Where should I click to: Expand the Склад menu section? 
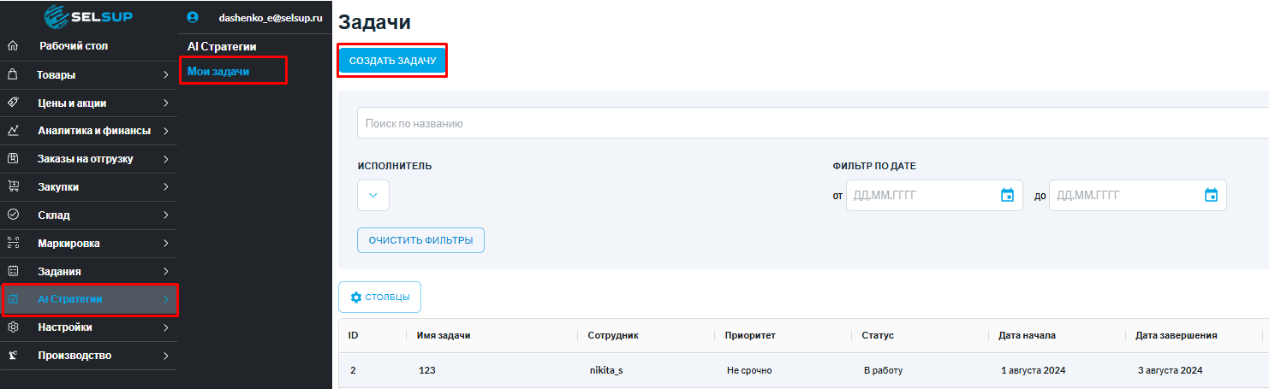(165, 215)
